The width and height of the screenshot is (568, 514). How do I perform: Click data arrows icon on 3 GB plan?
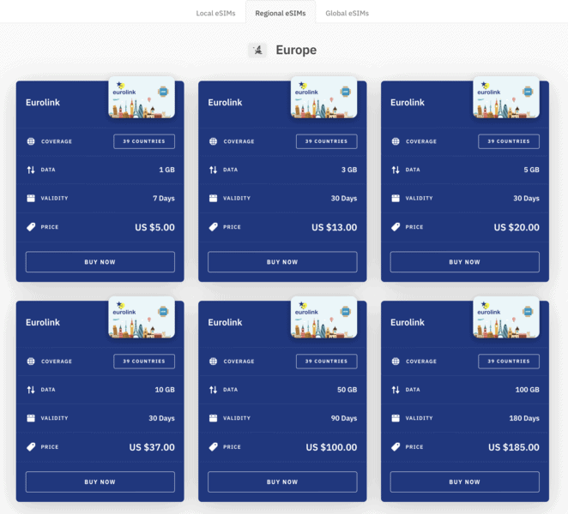click(x=214, y=170)
